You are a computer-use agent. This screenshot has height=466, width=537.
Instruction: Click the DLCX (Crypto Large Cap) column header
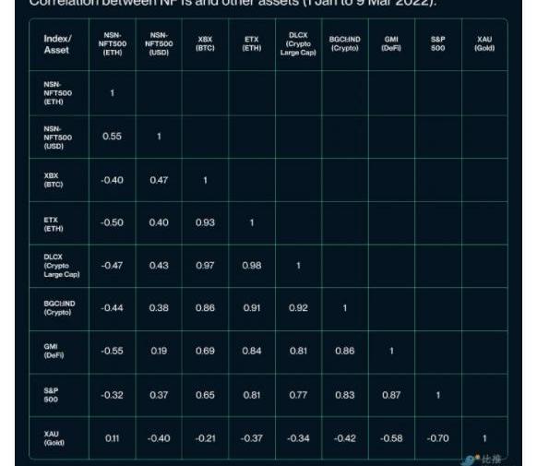298,43
